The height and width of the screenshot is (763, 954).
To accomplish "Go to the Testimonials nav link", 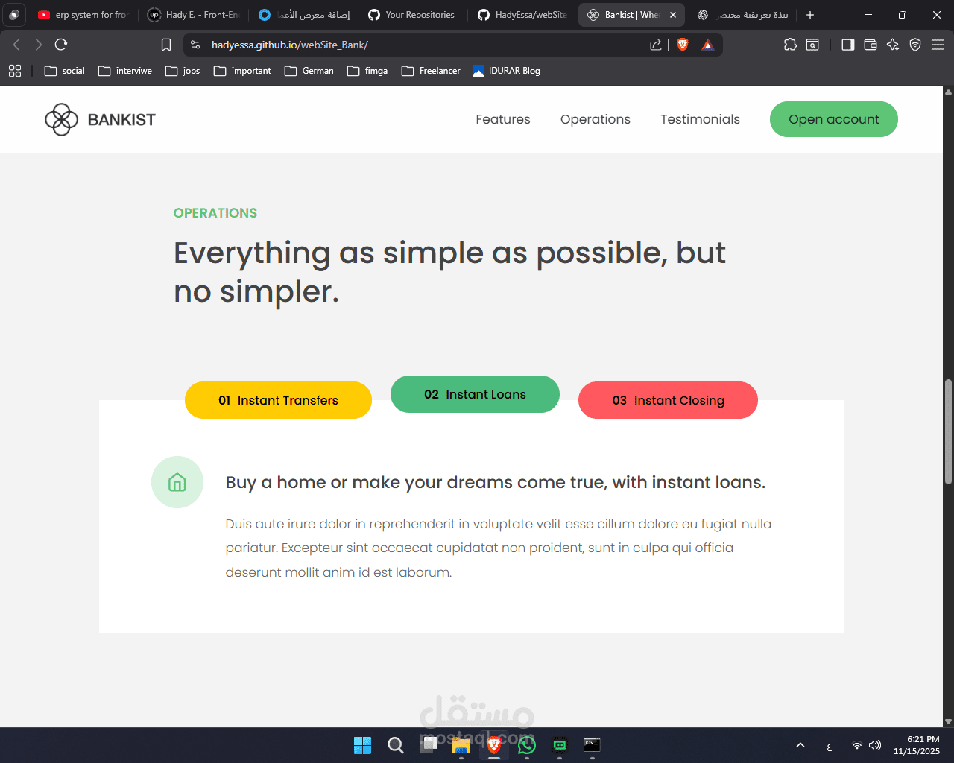I will click(x=700, y=119).
